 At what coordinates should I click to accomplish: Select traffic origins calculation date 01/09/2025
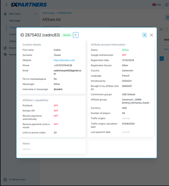tap(128, 124)
